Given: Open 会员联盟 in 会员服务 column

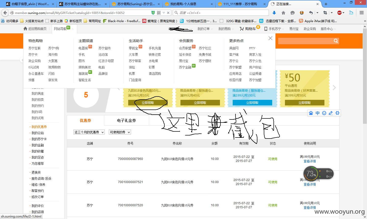Looking at the screenshot, I should [185, 48].
